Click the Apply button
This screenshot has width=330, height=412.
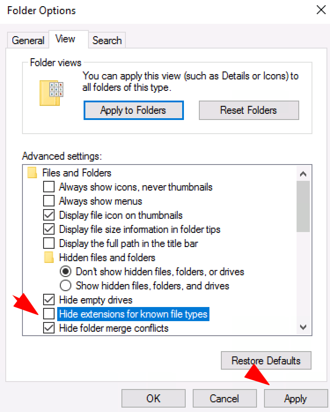pyautogui.click(x=295, y=399)
